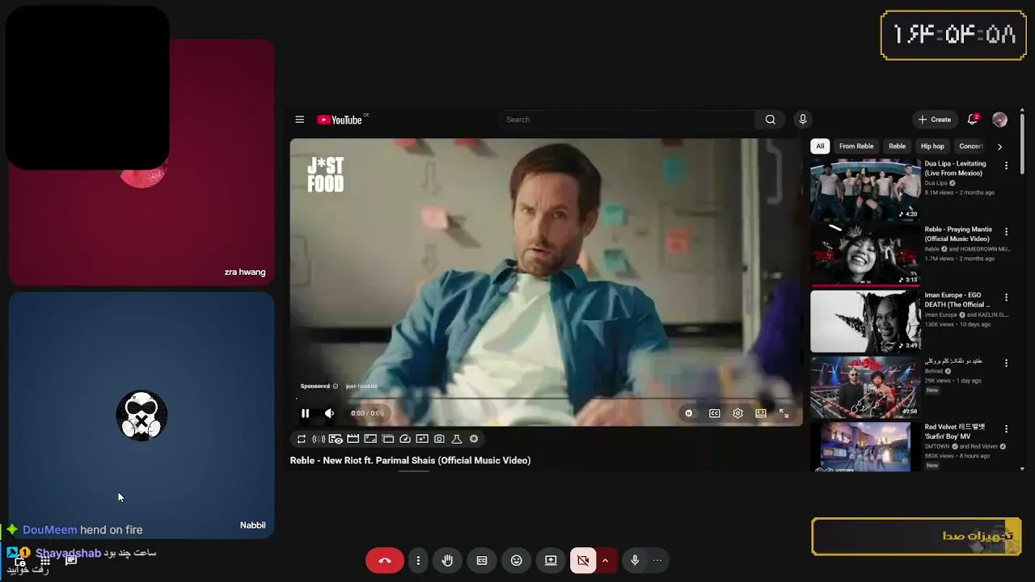Show more filter chips with right chevron
Viewport: 1035px width, 582px height.
click(x=999, y=146)
